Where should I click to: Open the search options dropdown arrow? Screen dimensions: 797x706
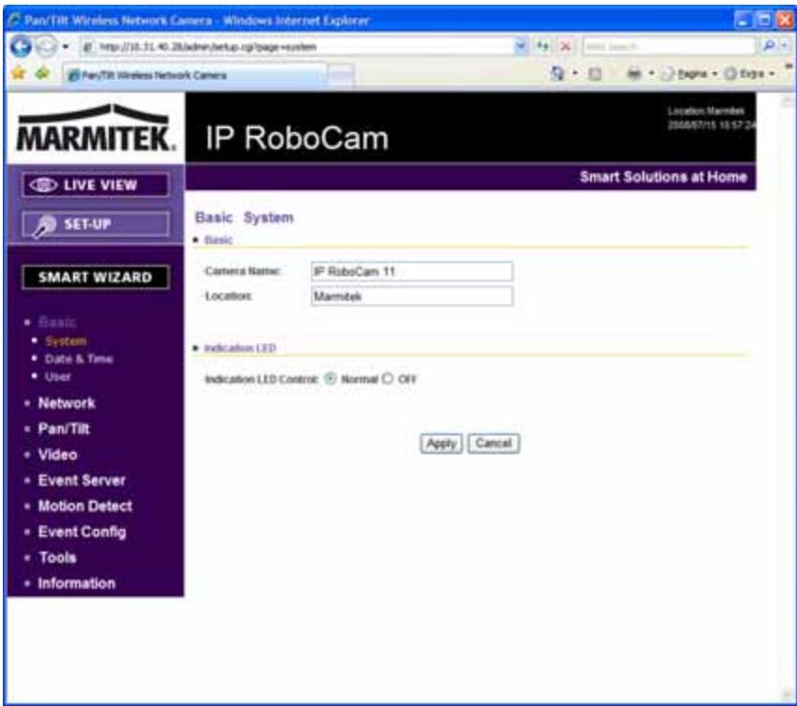784,46
